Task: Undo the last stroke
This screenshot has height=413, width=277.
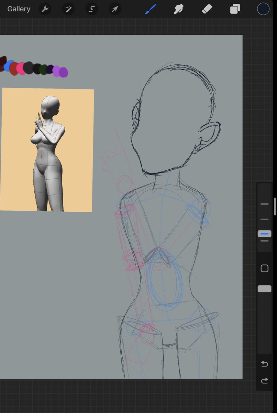Action: click(x=265, y=364)
